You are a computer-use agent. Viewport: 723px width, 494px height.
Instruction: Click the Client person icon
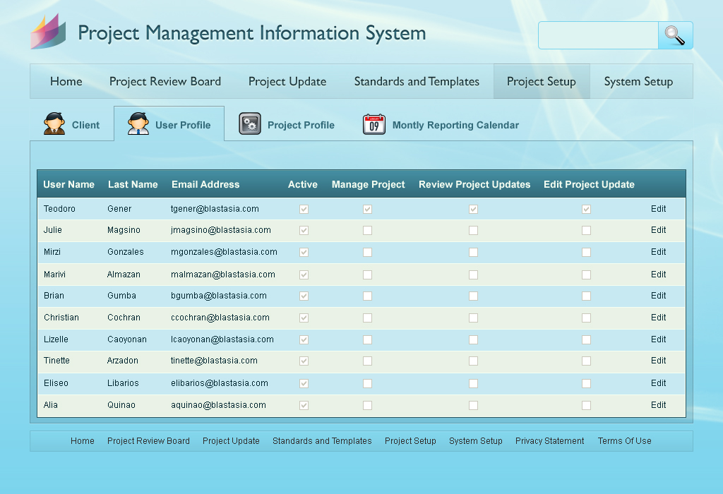(54, 123)
